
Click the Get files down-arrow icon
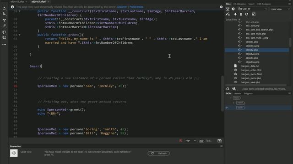click(235, 14)
